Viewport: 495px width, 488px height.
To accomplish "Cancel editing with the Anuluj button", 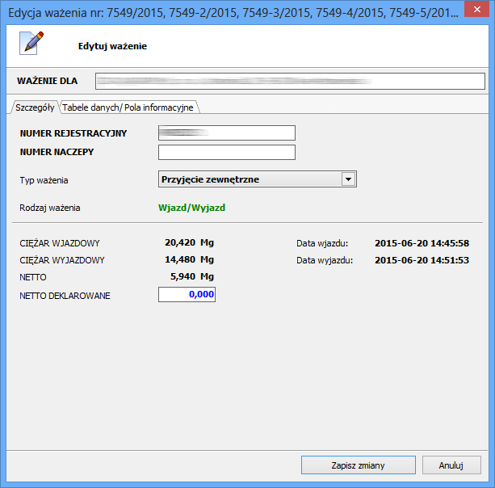I will click(x=451, y=465).
